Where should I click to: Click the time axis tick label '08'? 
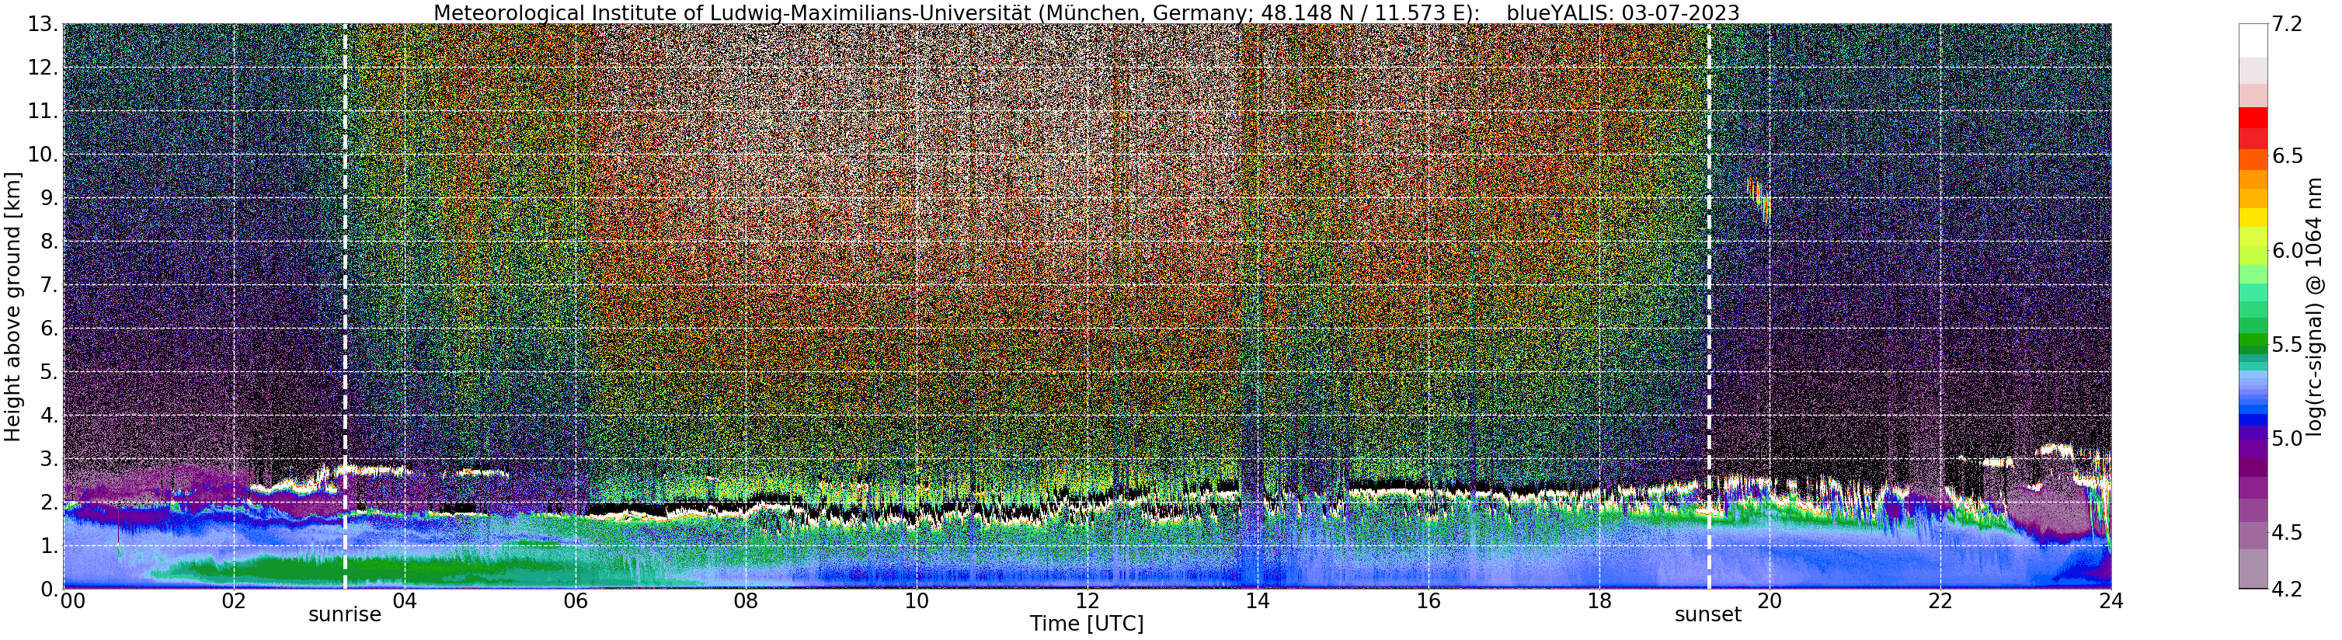(746, 601)
